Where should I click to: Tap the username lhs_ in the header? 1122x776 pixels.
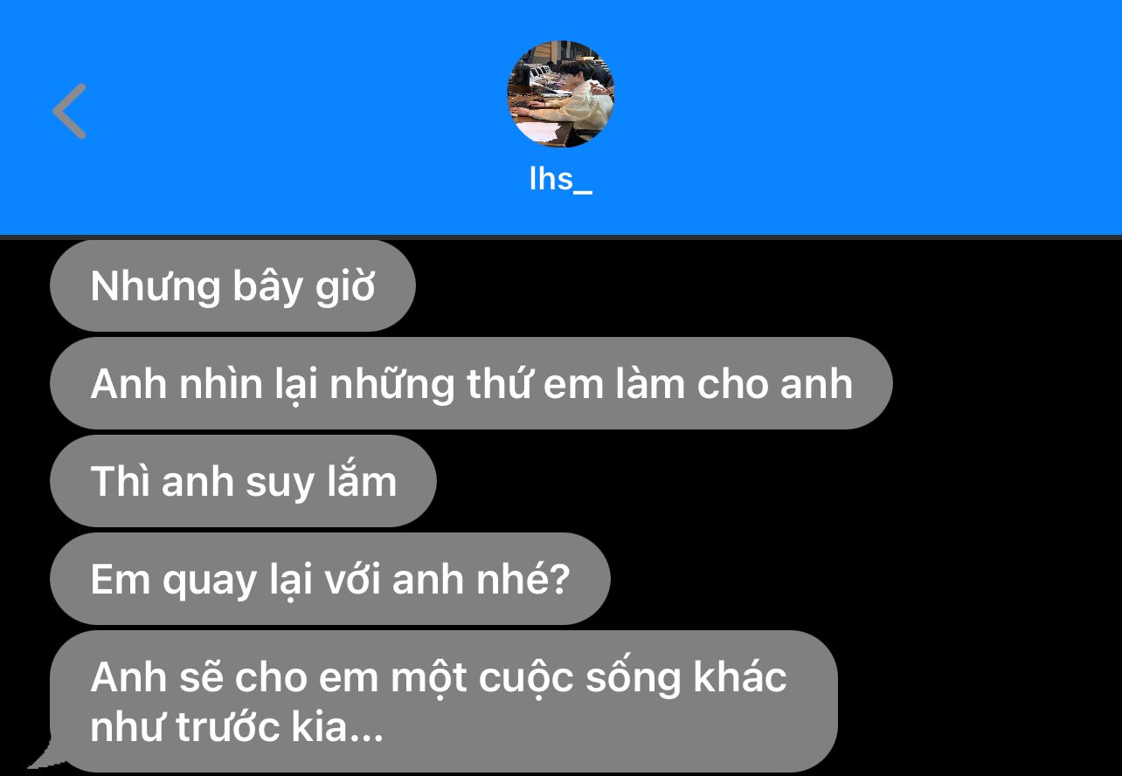point(561,179)
